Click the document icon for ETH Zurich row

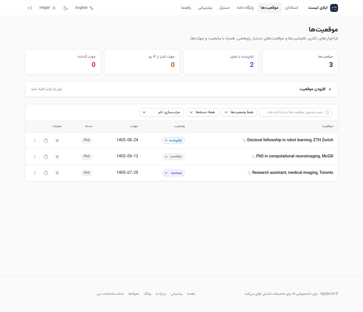46,141
